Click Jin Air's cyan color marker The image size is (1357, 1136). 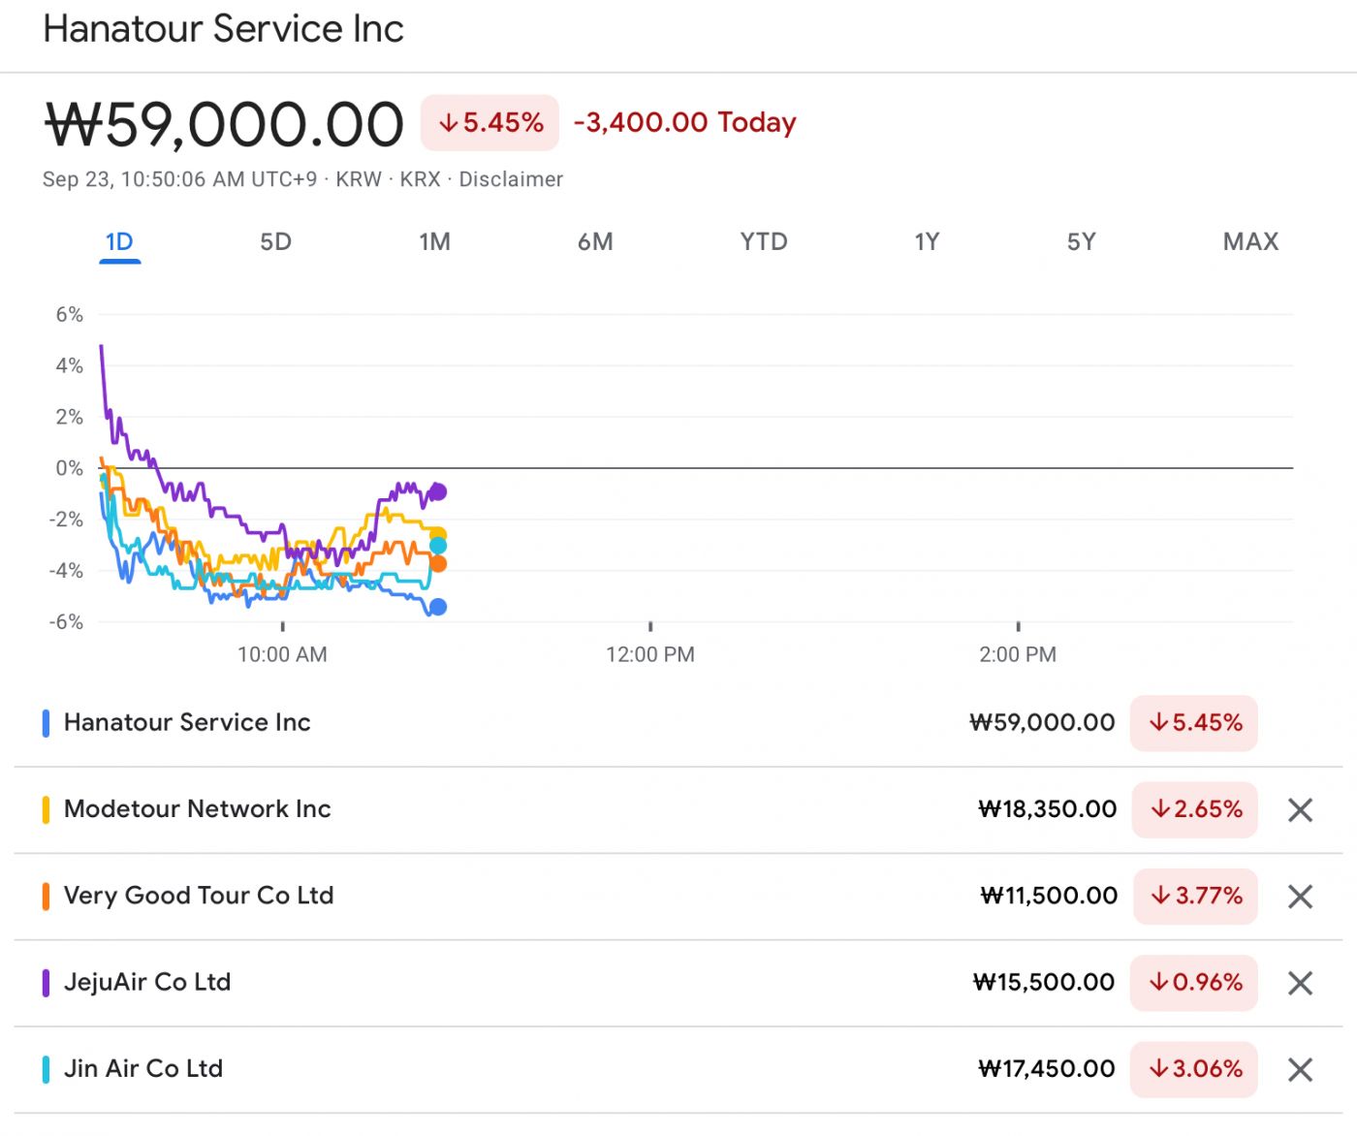pyautogui.click(x=46, y=1069)
